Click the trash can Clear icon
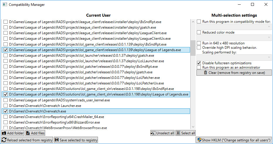 (206, 72)
